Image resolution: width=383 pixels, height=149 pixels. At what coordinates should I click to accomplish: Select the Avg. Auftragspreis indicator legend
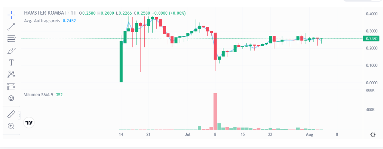click(50, 21)
